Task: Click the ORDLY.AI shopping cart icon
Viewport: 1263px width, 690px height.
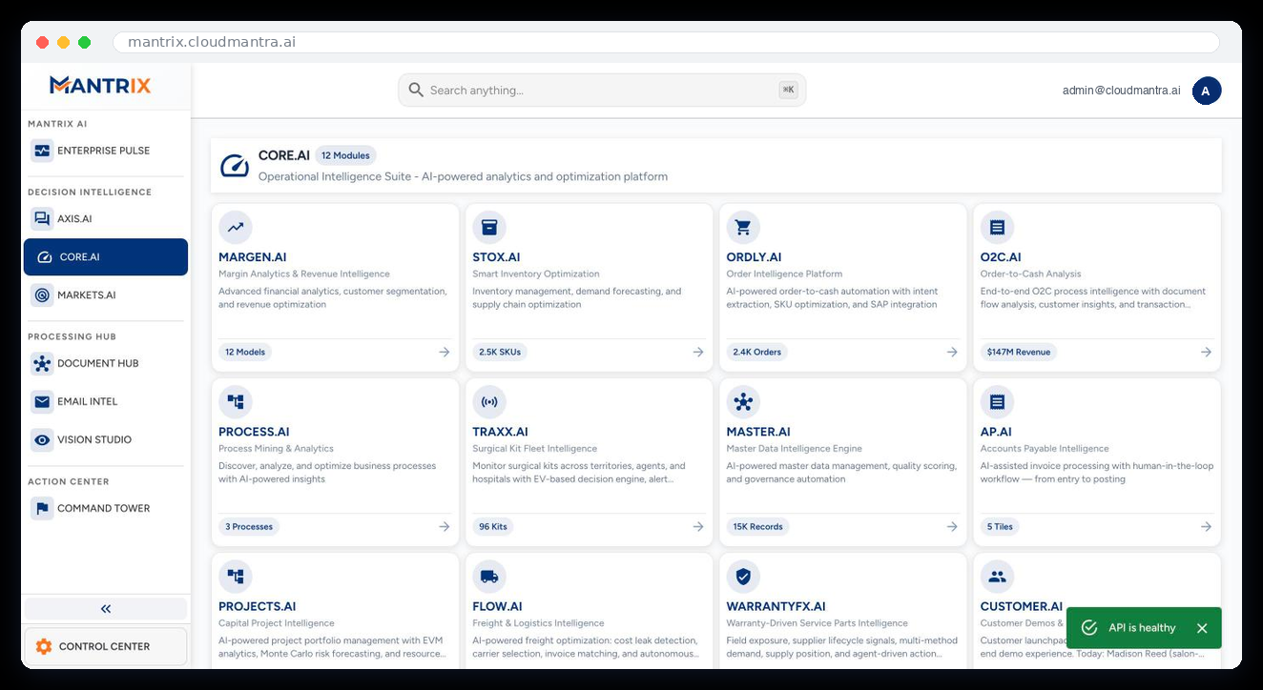Action: click(743, 227)
